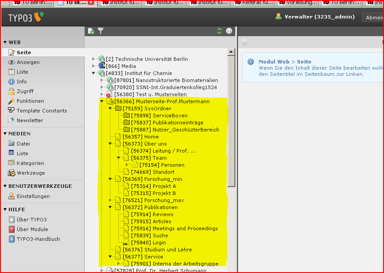Click the filter funnel icon above page tree
The image size is (384, 273).
[x=101, y=31]
